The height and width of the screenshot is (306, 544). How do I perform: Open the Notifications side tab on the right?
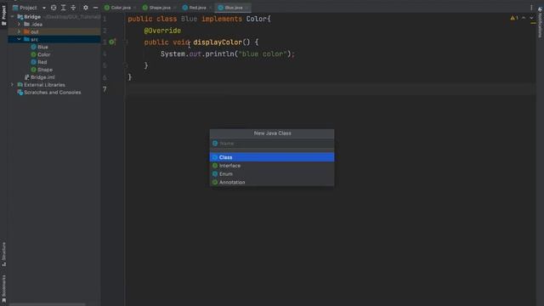541,23
